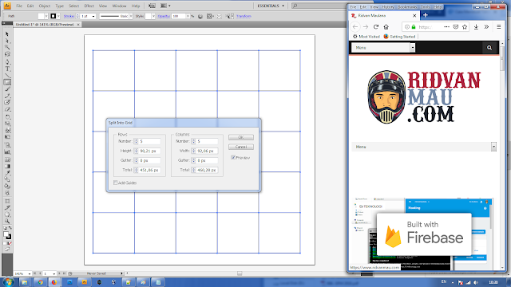Open the ESSENTIALS workspace switcher
Image resolution: width=511 pixels, height=287 pixels.
[271, 6]
